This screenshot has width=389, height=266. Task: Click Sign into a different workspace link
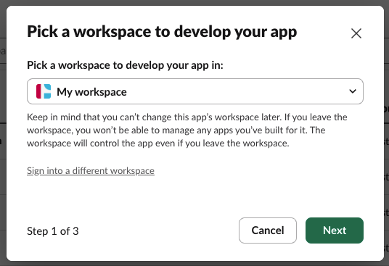pos(91,171)
